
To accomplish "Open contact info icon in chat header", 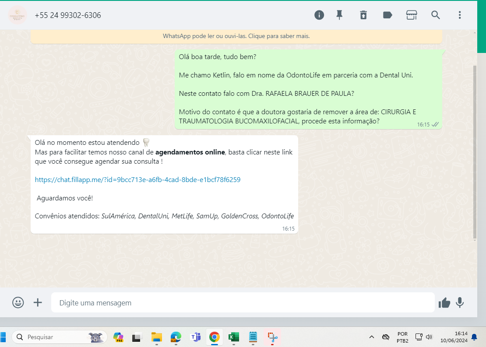I will 319,15.
